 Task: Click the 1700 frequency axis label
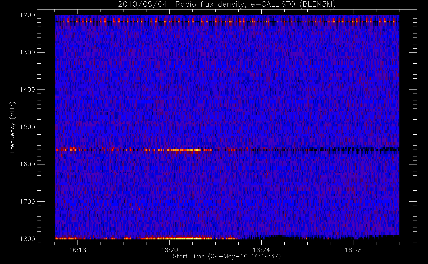click(x=28, y=202)
